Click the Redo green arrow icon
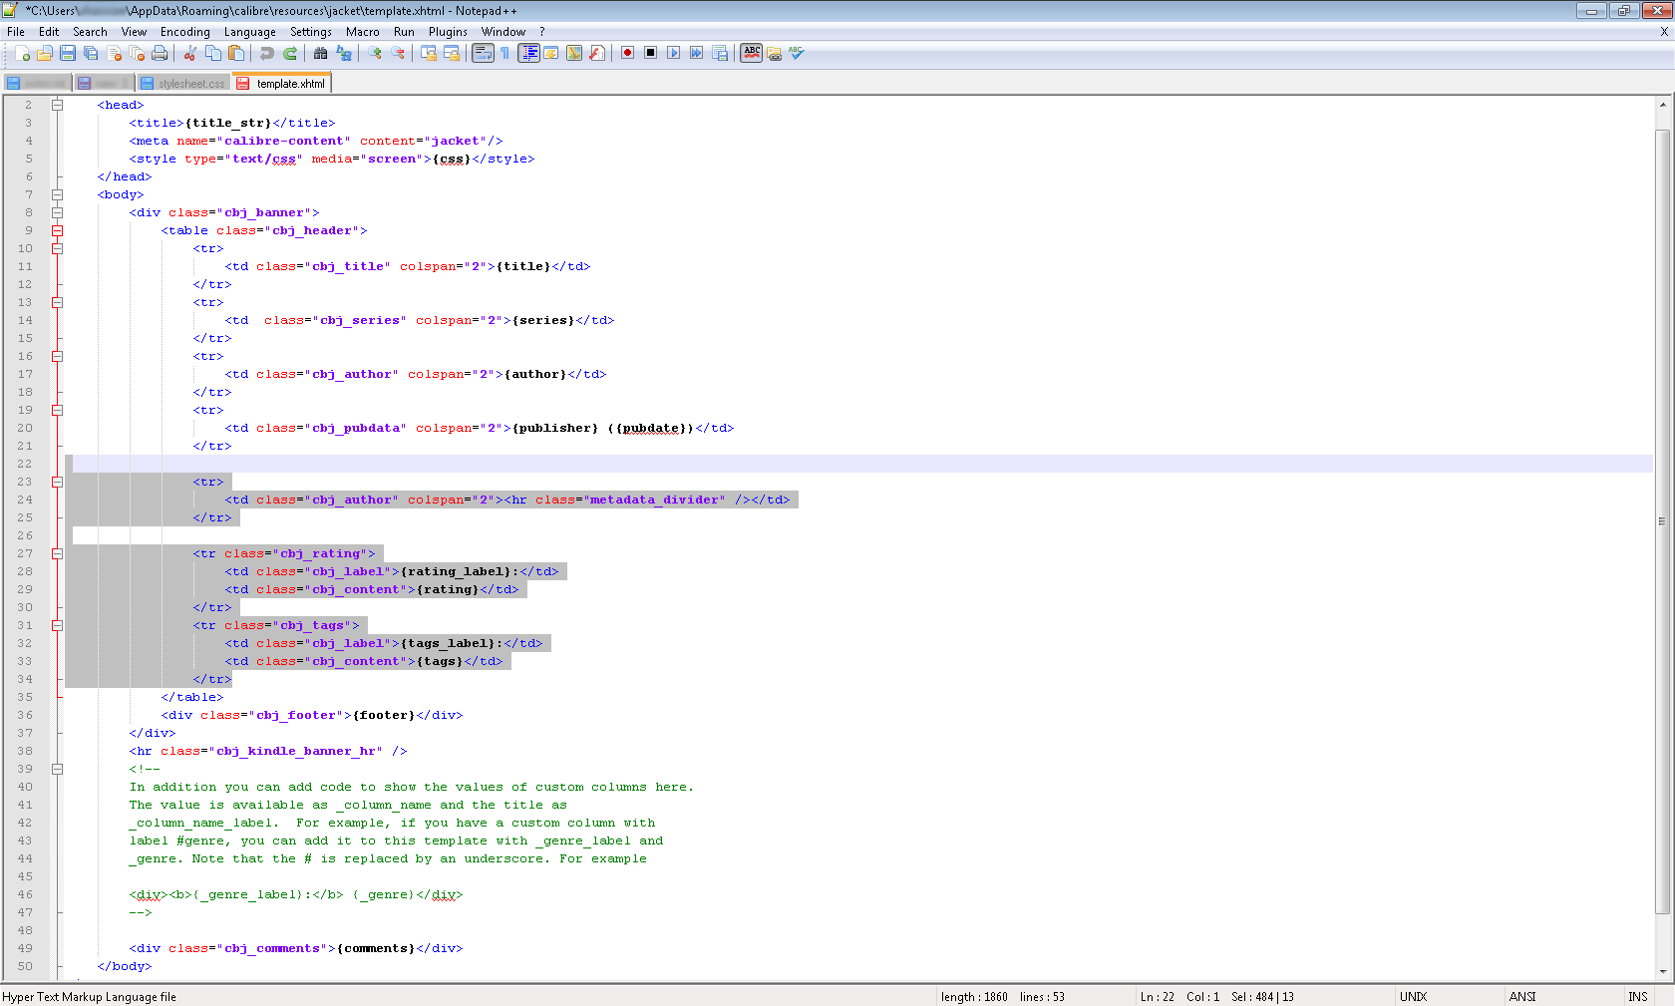This screenshot has height=1006, width=1675. coord(290,54)
